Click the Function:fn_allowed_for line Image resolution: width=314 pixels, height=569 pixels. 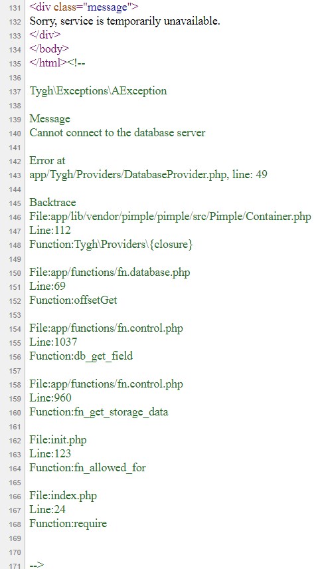coord(88,468)
